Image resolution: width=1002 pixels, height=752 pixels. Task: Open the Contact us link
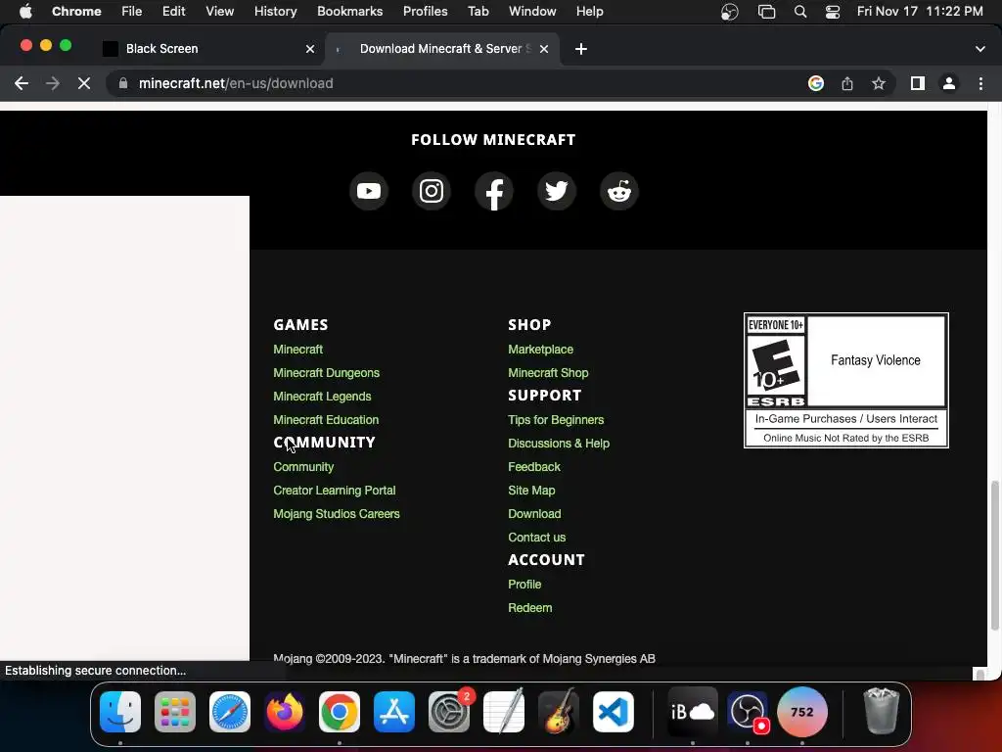(x=537, y=538)
